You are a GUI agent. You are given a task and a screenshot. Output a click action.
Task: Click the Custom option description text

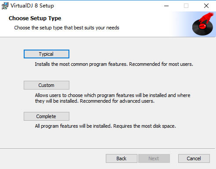point(112,98)
